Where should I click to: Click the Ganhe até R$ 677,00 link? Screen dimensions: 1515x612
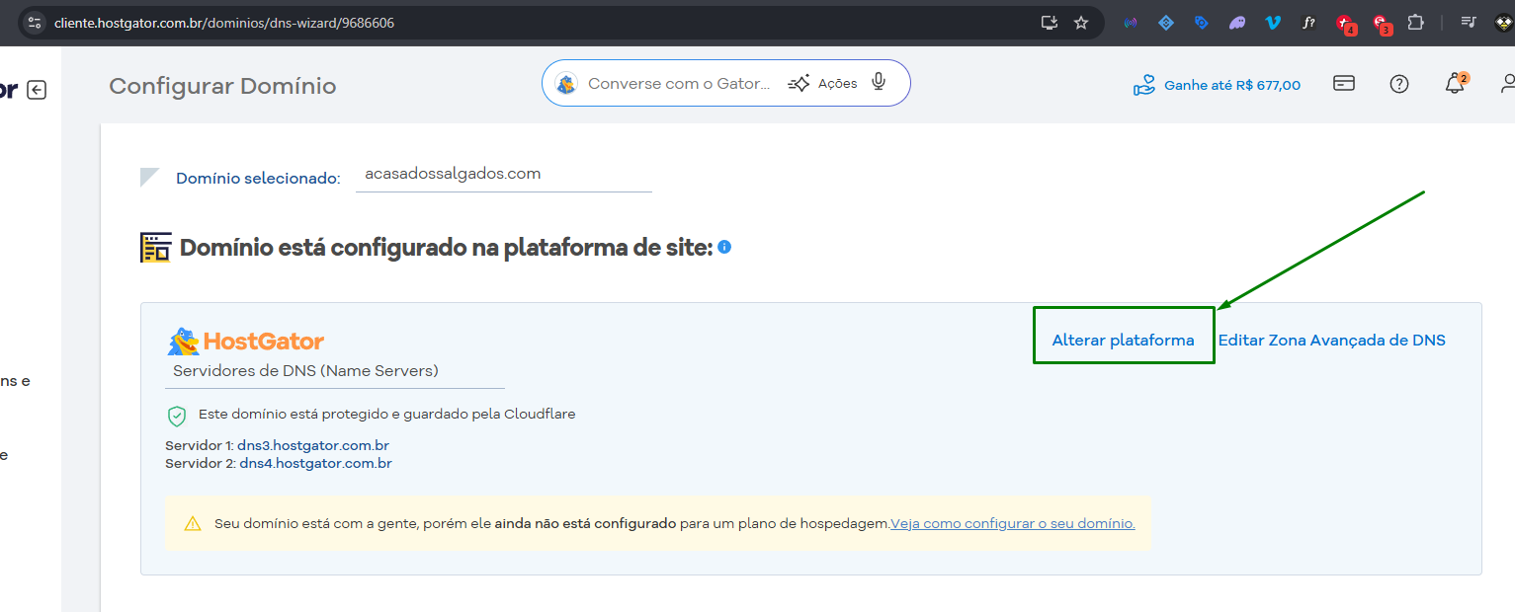click(x=1218, y=85)
